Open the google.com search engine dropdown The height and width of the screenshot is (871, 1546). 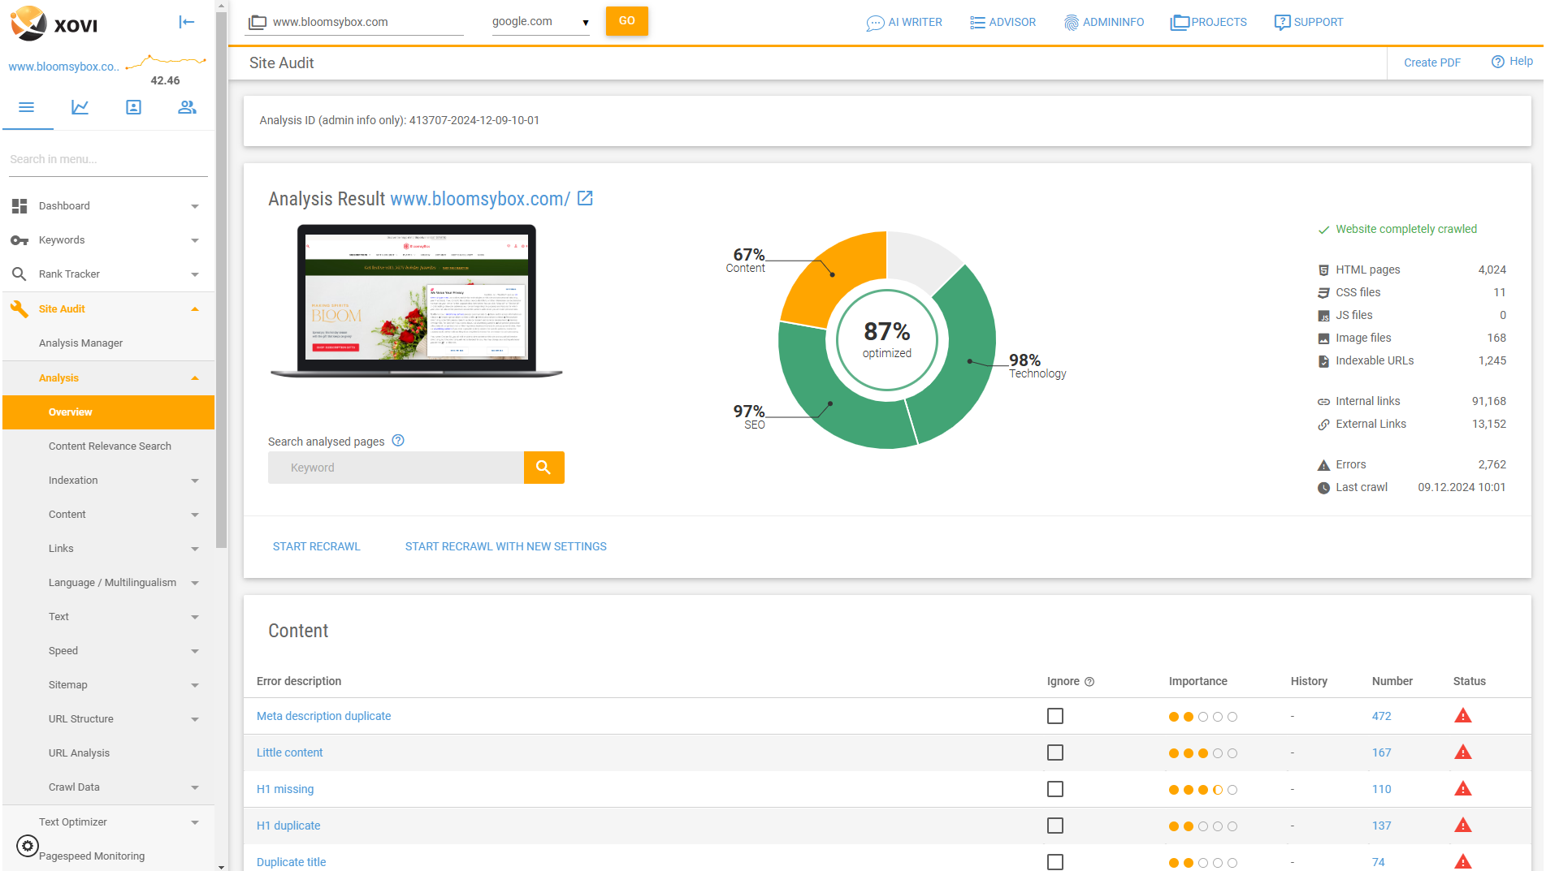(540, 22)
